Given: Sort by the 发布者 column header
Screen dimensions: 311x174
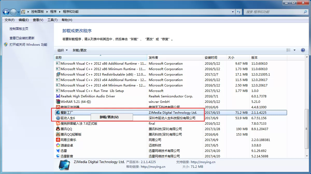Looking at the screenshot, I should pyautogui.click(x=175, y=58).
